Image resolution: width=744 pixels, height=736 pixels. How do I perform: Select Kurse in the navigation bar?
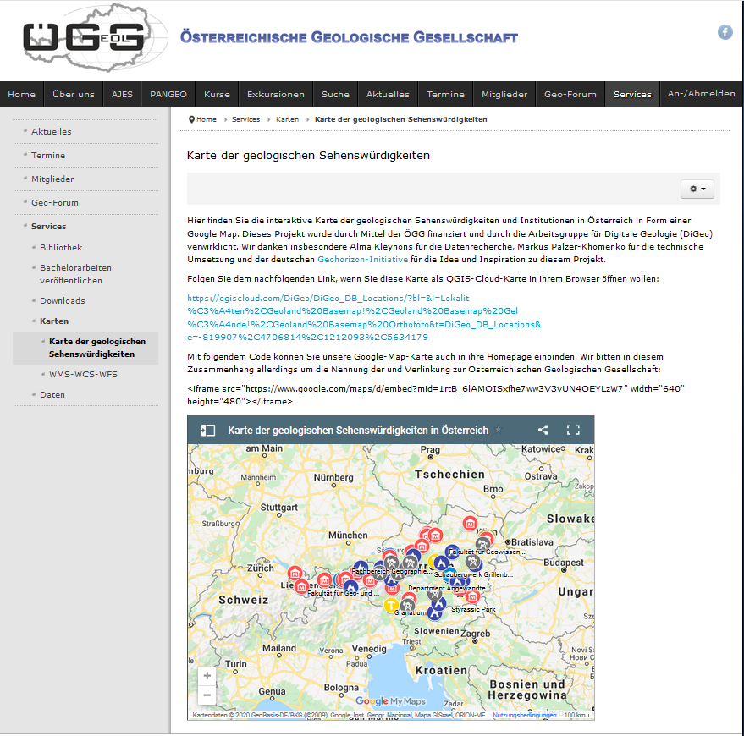point(217,94)
